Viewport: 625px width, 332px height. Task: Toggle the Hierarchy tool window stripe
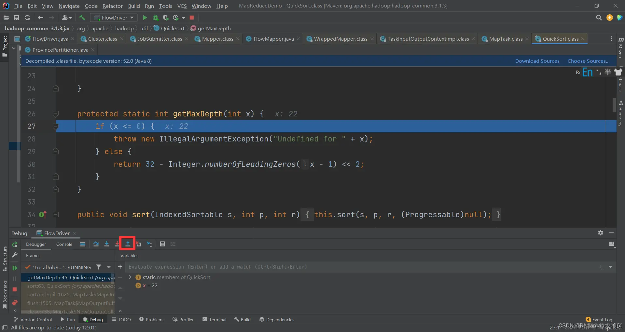[x=620, y=114]
